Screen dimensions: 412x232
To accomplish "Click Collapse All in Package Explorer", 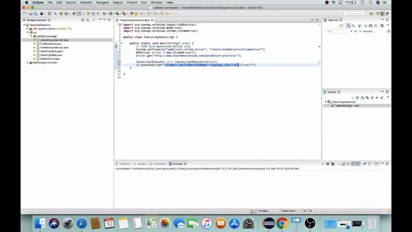I will coord(83,20).
